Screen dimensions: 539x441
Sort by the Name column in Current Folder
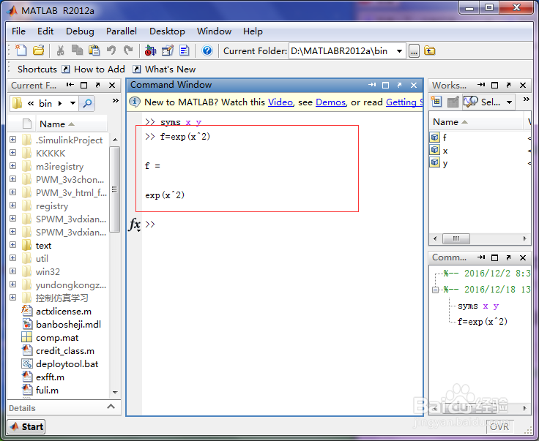tap(56, 124)
